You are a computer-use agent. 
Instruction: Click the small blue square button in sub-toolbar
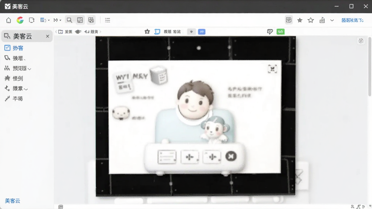coord(202,32)
